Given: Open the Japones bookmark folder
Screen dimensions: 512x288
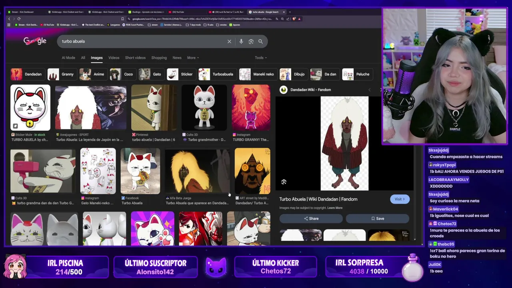Looking at the screenshot, I should (x=235, y=25).
